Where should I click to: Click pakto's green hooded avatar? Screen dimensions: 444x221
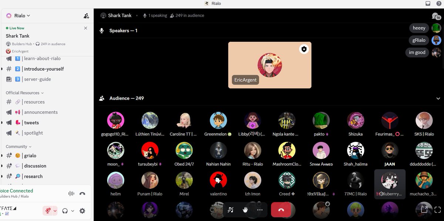coord(321,120)
